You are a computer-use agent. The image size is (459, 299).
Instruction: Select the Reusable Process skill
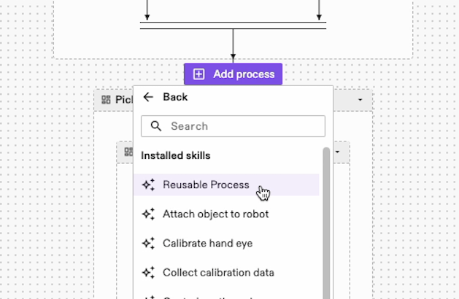pyautogui.click(x=206, y=185)
